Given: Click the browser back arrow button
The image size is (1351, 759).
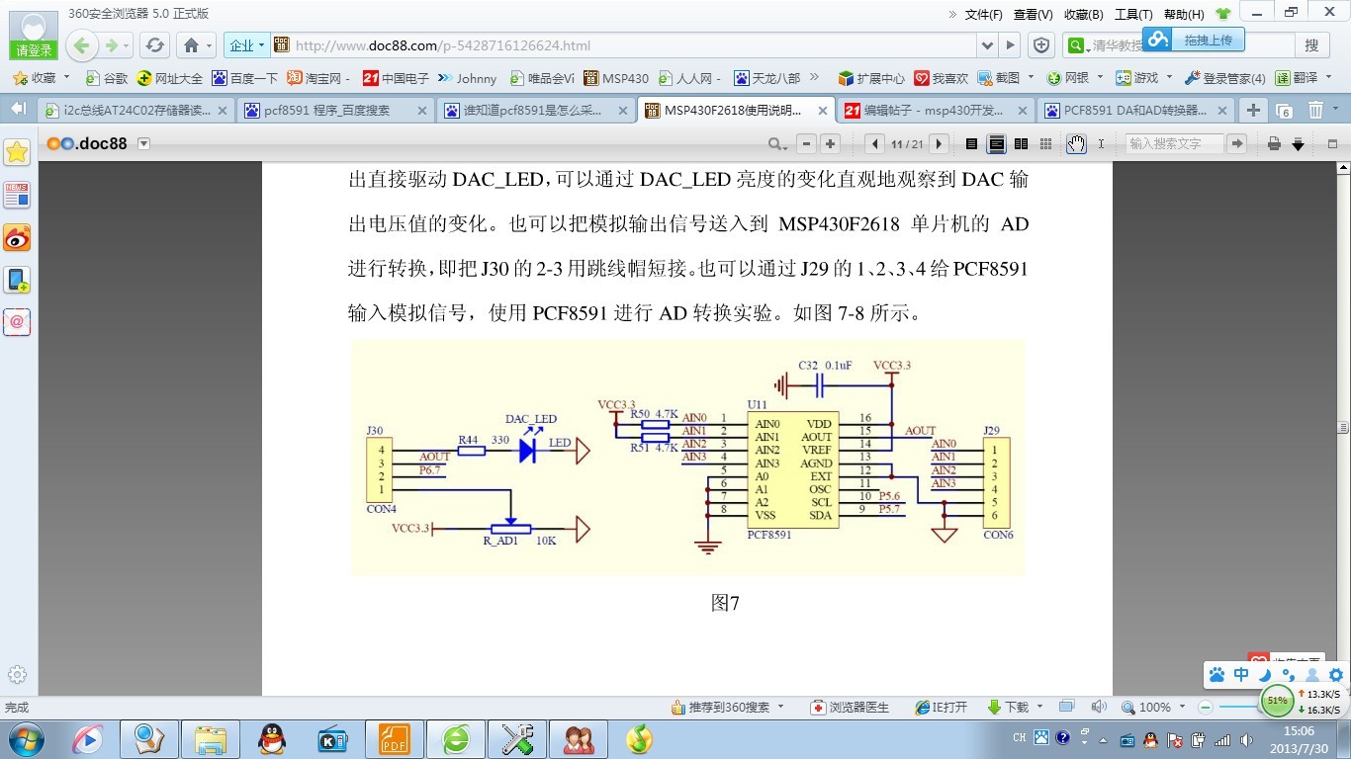Looking at the screenshot, I should tap(82, 45).
